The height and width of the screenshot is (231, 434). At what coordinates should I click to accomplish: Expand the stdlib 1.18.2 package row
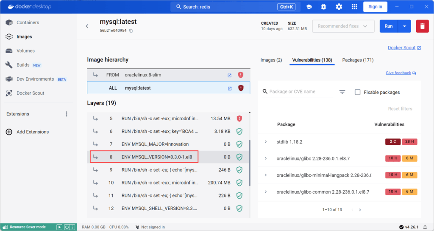266,141
